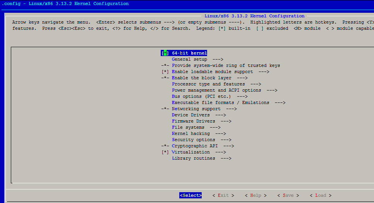Open the Firmware Drivers submenu
Image resolution: width=374 pixels, height=203 pixels.
tap(202, 121)
